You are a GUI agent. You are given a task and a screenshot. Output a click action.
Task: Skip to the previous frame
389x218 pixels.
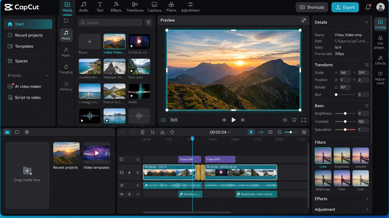[224, 120]
